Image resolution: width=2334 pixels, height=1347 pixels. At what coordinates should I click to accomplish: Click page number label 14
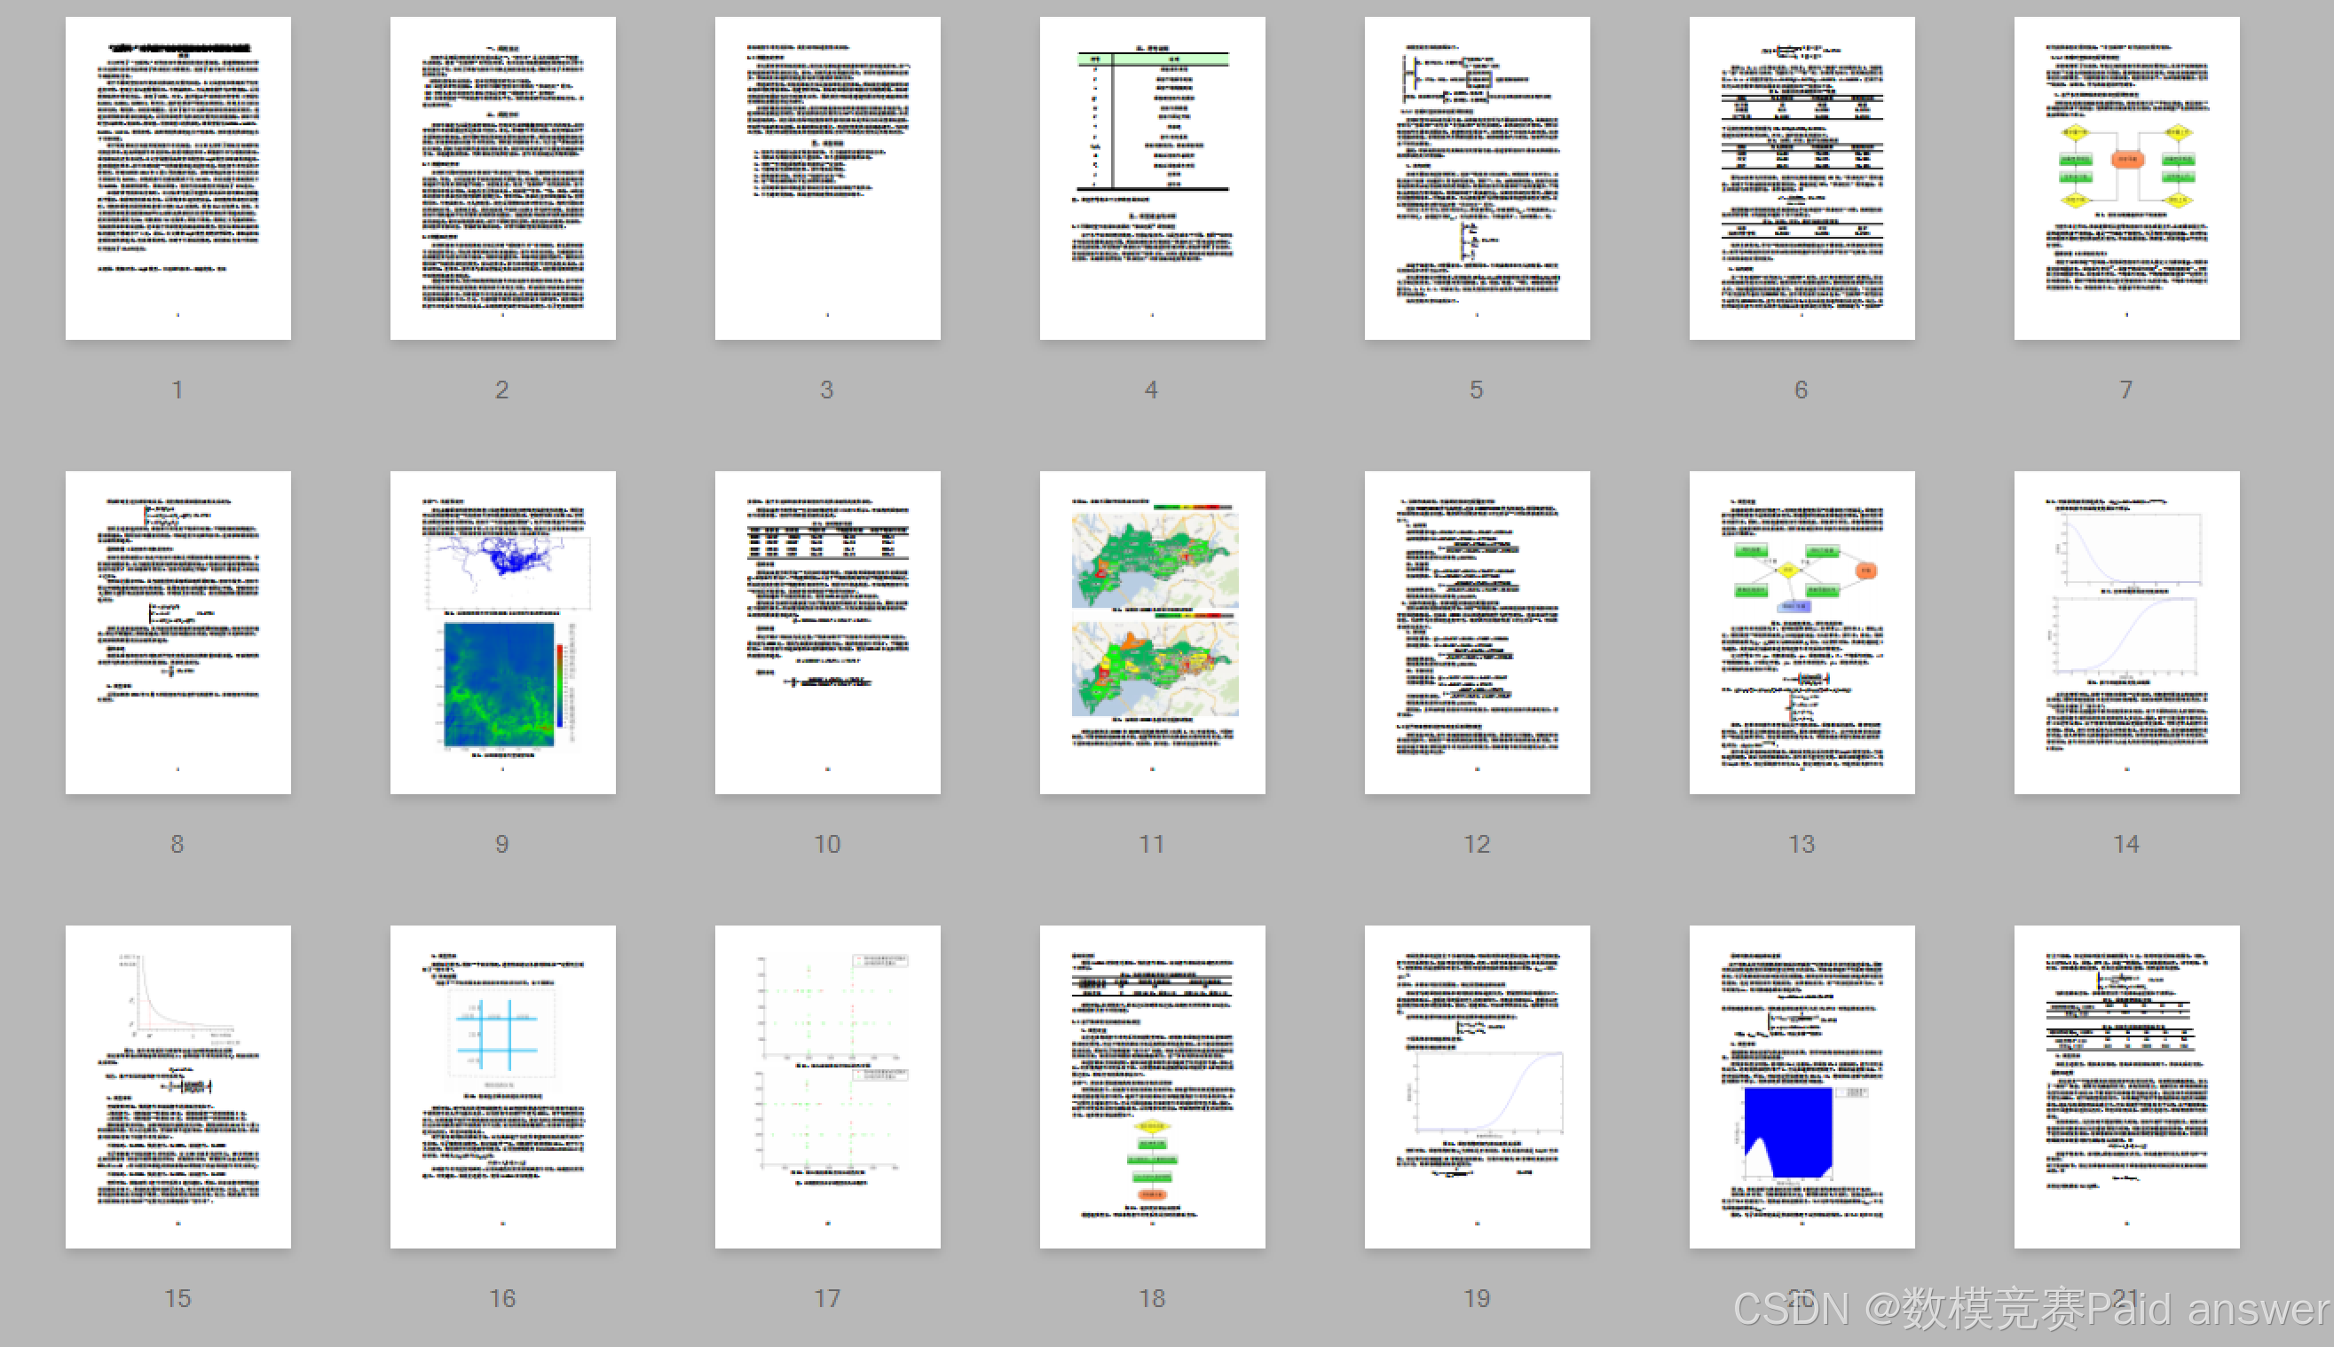[x=2125, y=844]
